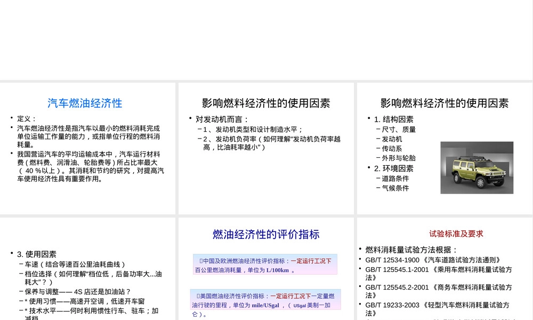533x320 pixels.
Task: Select the green Hummer vehicle image
Action: click(477, 167)
